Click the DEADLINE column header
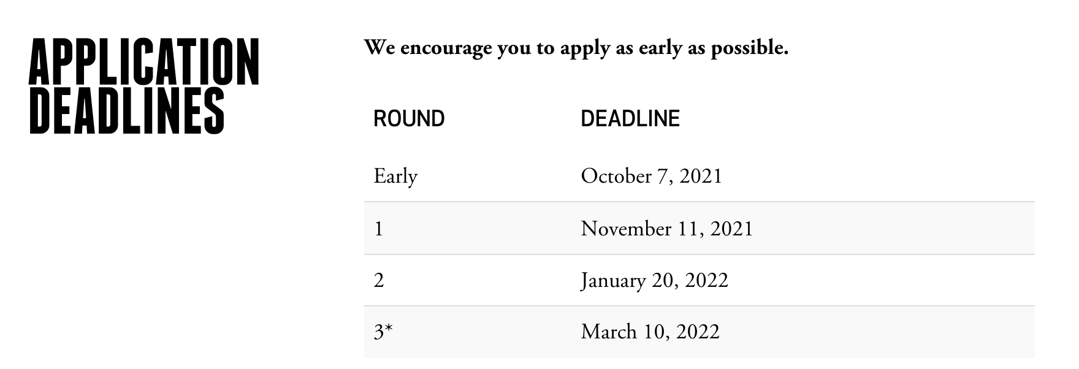This screenshot has height=369, width=1079. 630,118
